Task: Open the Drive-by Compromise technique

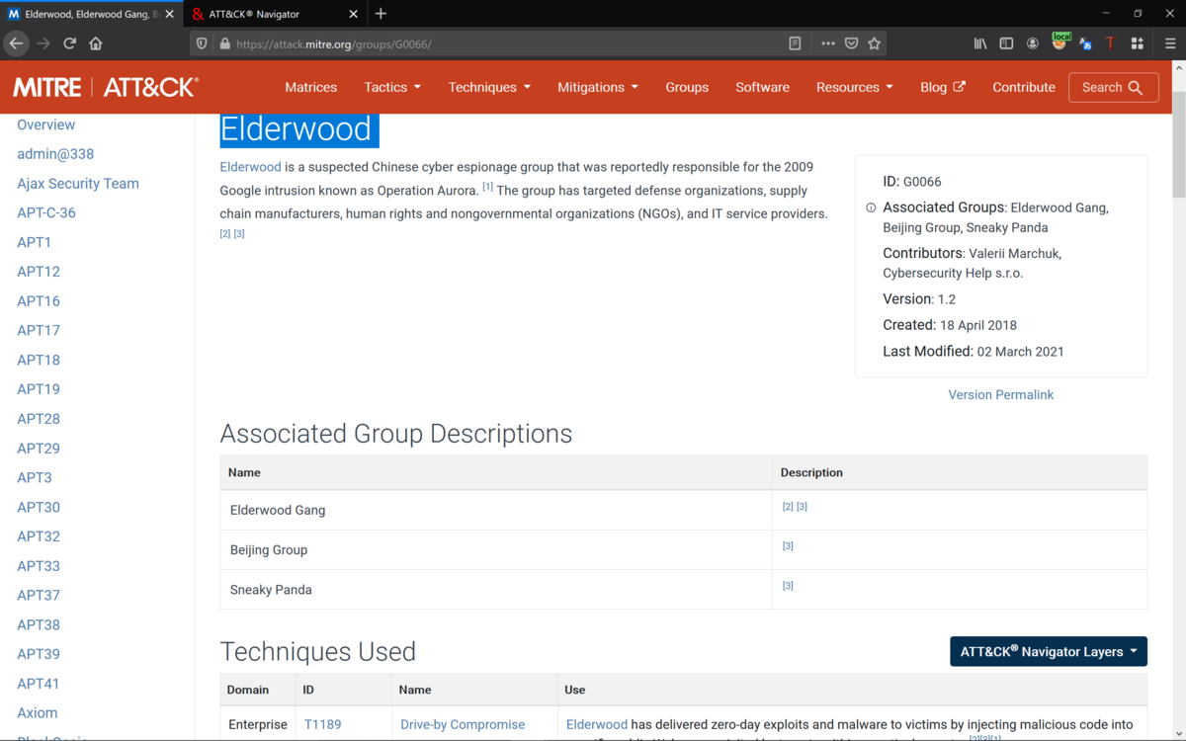Action: tap(463, 724)
